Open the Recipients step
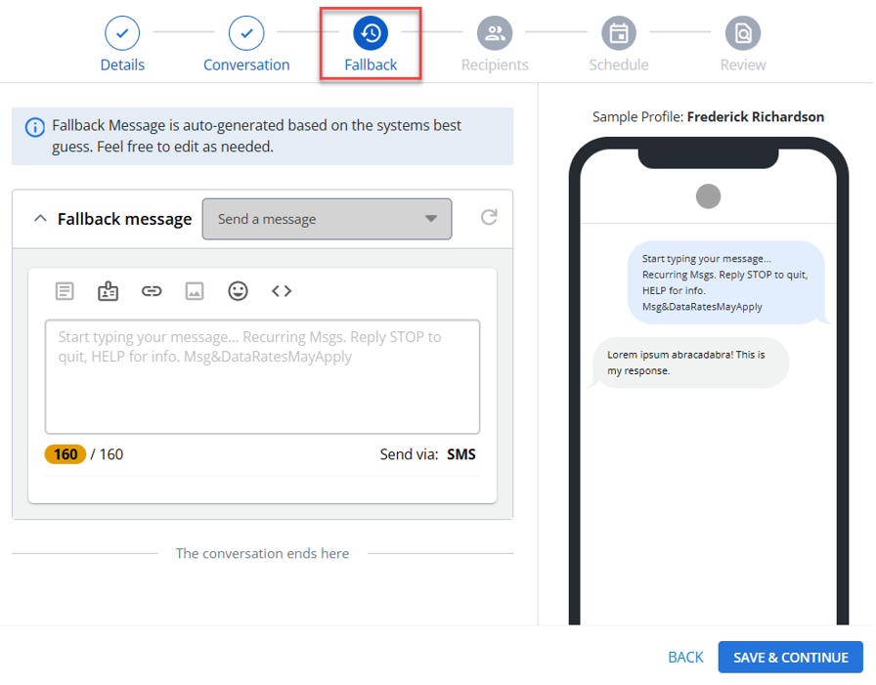Image resolution: width=876 pixels, height=685 pixels. coord(495,45)
